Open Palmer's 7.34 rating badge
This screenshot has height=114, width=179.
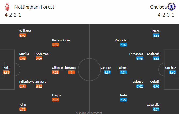[x=123, y=72]
